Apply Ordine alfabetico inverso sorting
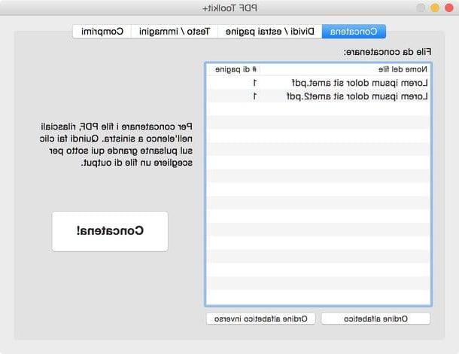 point(261,319)
